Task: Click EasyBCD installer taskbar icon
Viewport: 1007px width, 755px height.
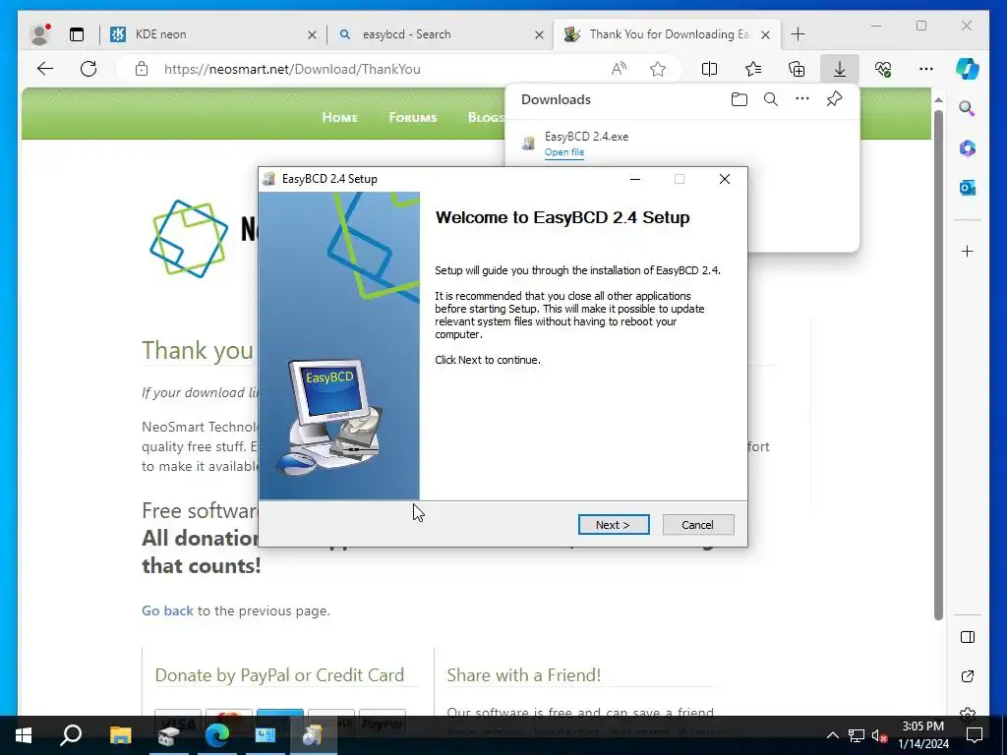Action: (314, 735)
